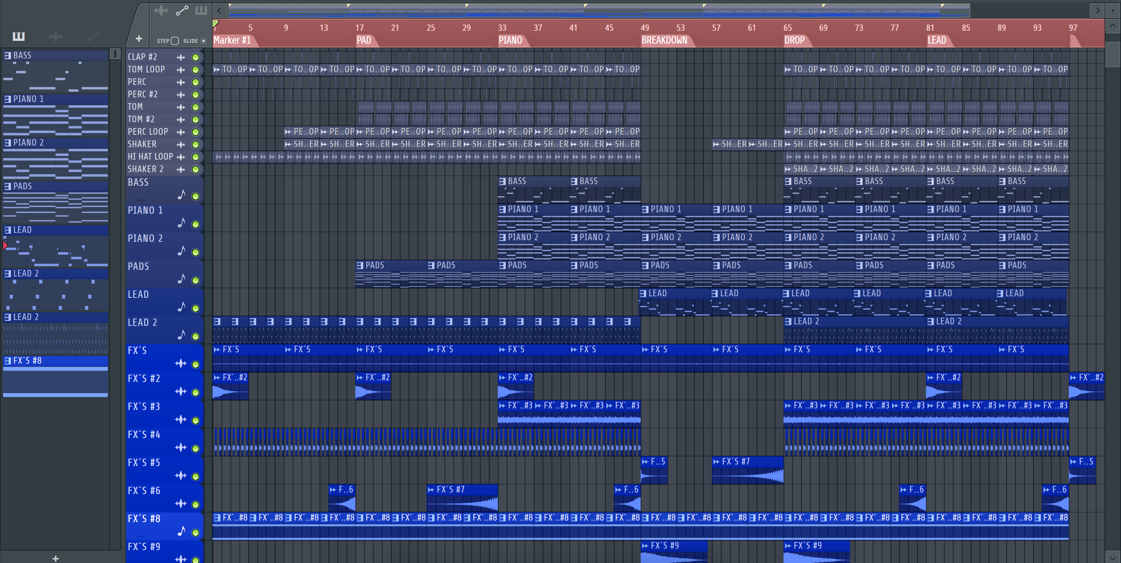Select LEAD pattern in picker list
This screenshot has width=1121, height=563.
tap(56, 245)
